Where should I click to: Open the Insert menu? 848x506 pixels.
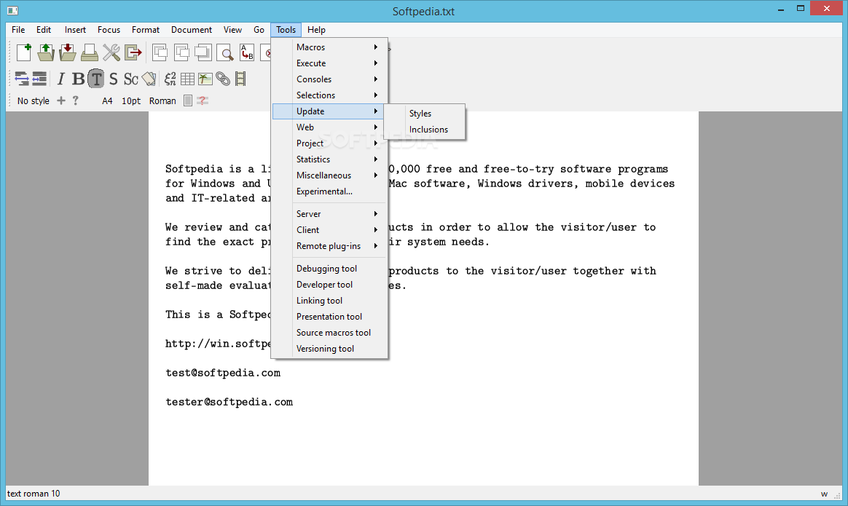pos(75,30)
